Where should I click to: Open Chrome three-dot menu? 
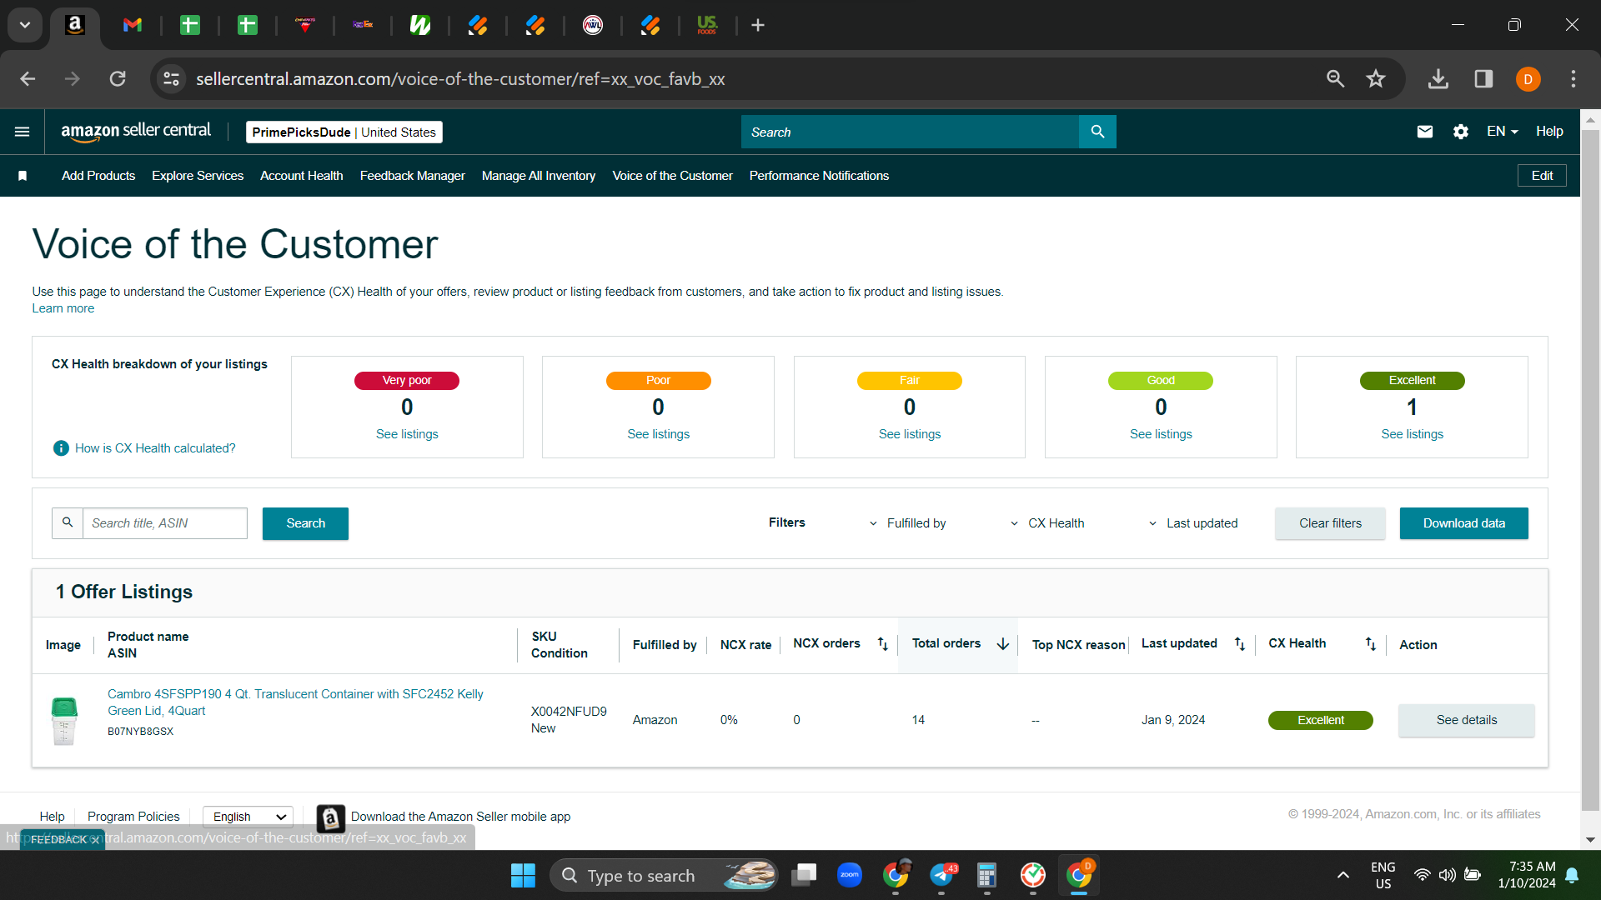click(1573, 79)
